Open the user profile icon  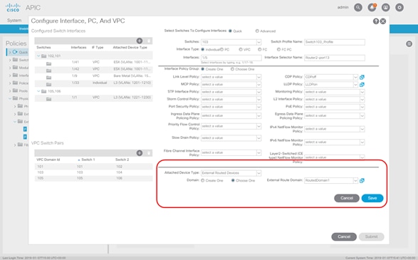click(x=386, y=7)
